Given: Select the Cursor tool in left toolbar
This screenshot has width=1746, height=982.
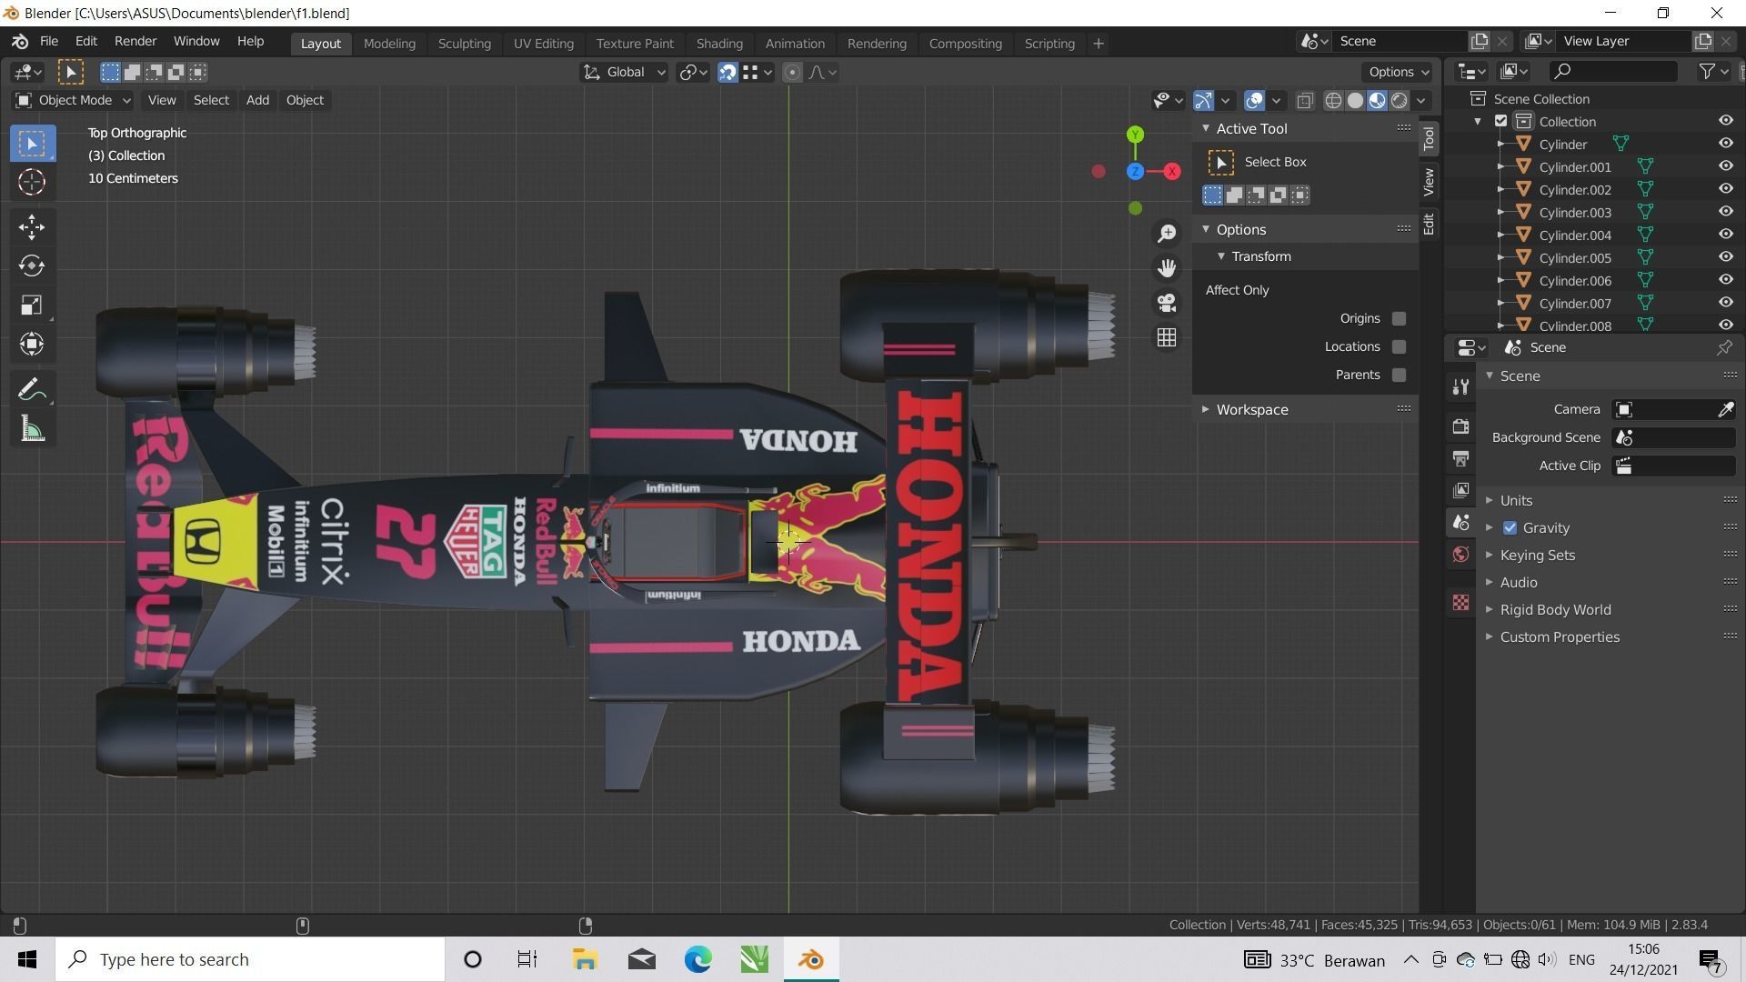Looking at the screenshot, I should coord(32,183).
